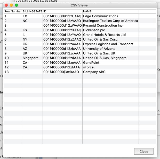Click row number 3 cell
160x159 pixels.
(13, 25)
